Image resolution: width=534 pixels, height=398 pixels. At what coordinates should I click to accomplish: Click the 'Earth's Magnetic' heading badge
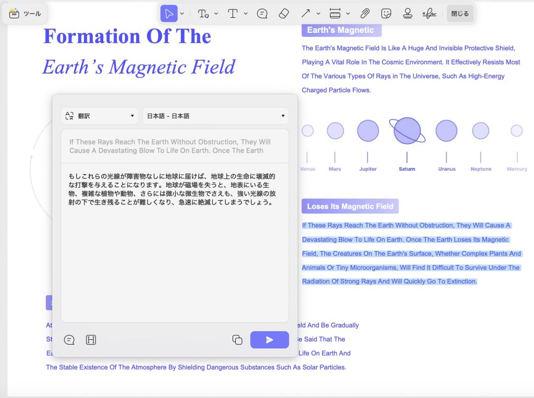(341, 30)
